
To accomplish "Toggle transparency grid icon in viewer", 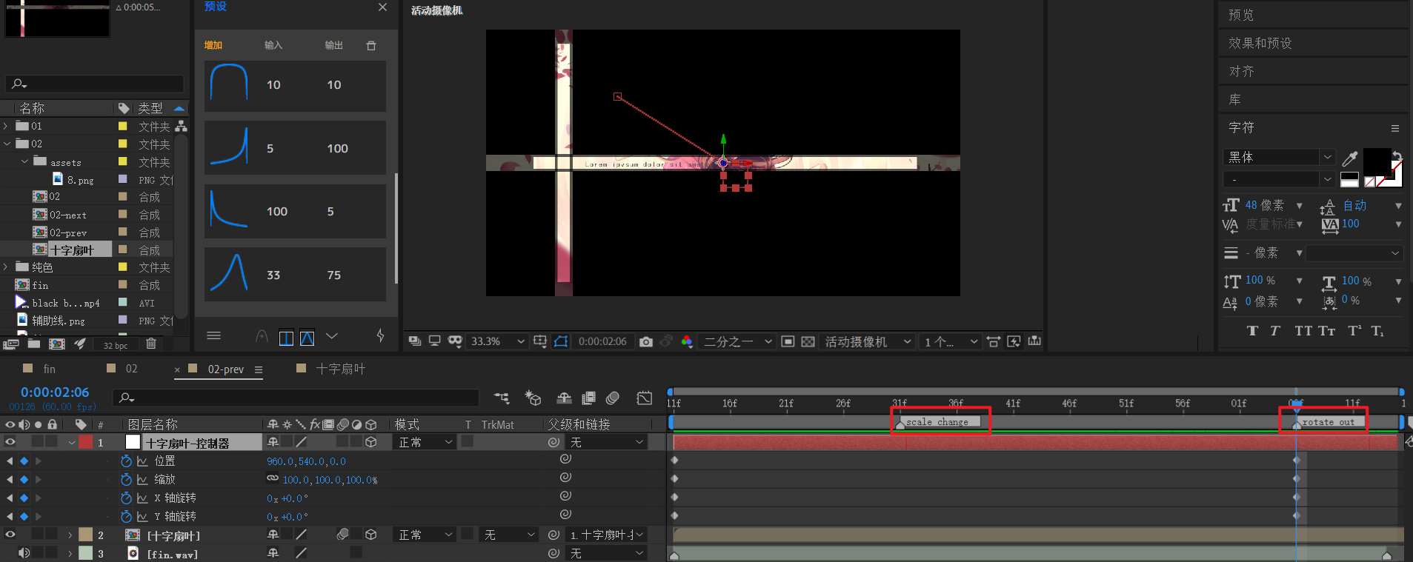I will tap(808, 341).
